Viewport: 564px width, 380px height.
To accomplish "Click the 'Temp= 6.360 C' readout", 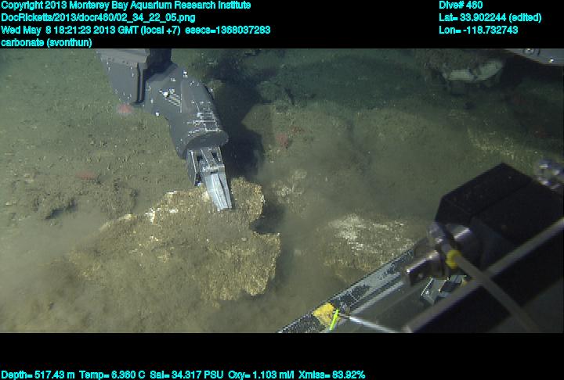I will [112, 375].
